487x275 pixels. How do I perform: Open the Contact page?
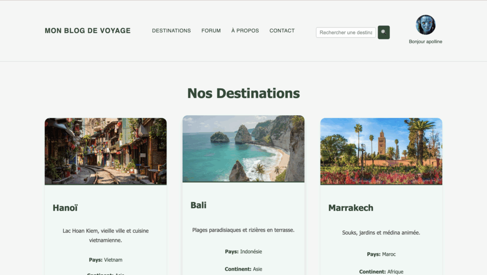click(x=282, y=31)
